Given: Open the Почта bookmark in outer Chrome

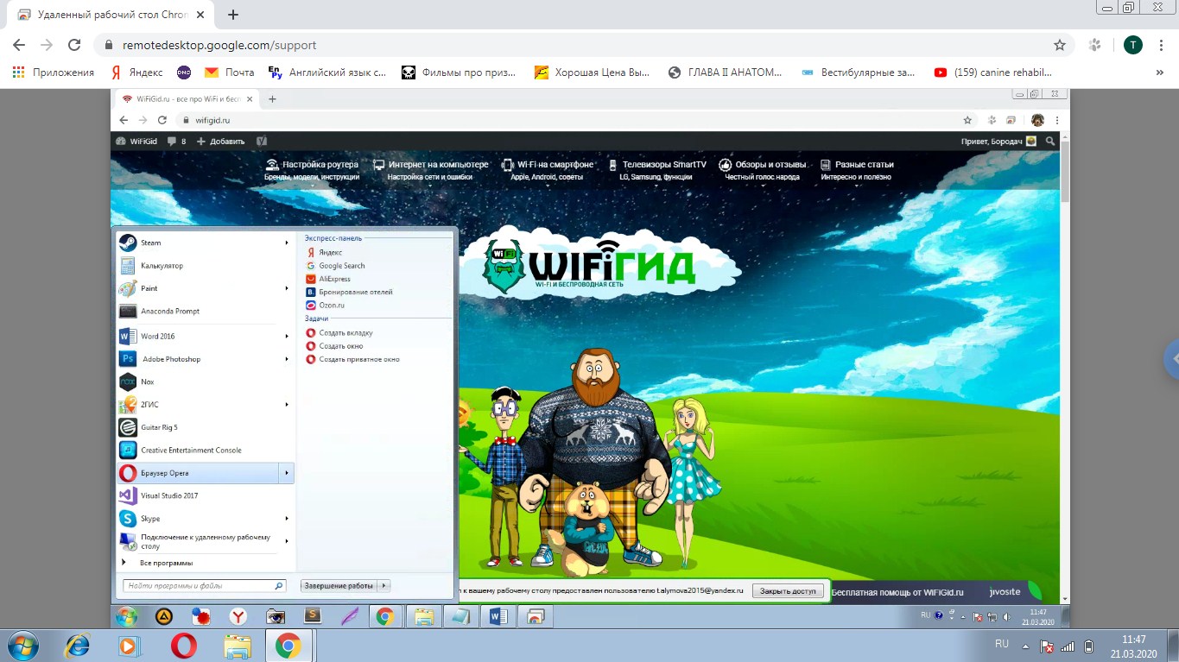Looking at the screenshot, I should coord(229,73).
